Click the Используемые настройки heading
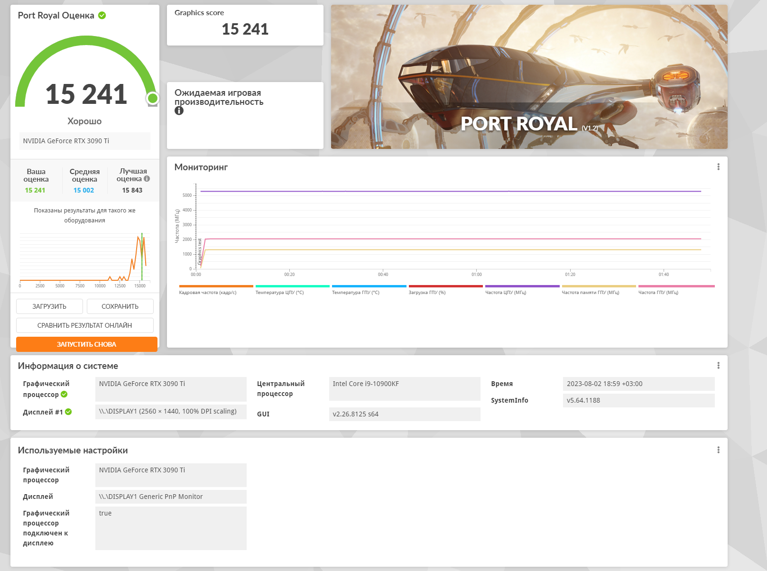767x571 pixels. coord(73,450)
